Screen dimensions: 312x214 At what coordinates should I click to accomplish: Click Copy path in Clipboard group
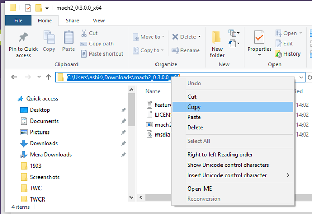(x=97, y=44)
